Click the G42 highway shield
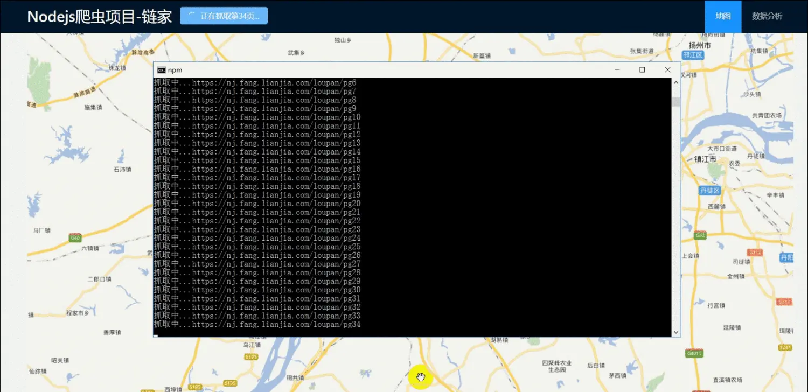 (700, 235)
